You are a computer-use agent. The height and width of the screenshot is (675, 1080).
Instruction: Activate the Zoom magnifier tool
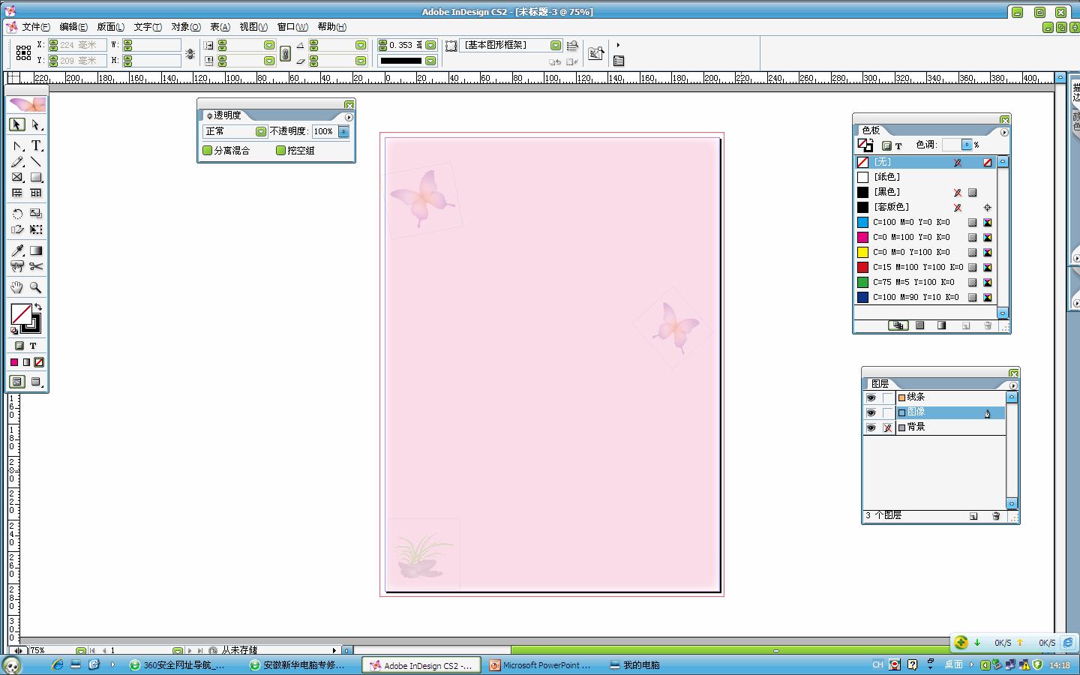click(x=35, y=287)
